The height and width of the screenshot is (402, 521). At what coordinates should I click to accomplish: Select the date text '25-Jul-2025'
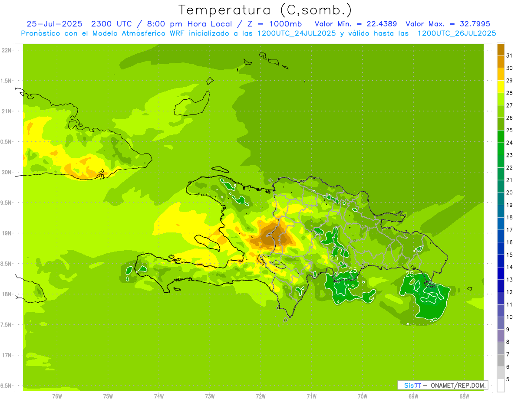[x=55, y=24]
